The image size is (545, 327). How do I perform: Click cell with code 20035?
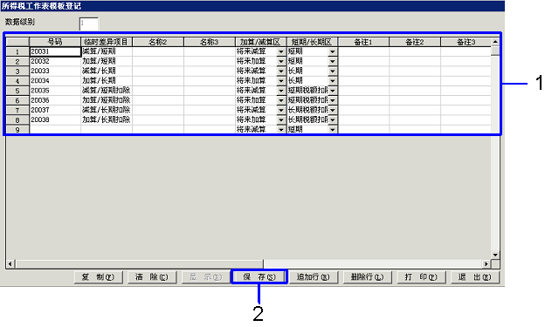coord(55,91)
